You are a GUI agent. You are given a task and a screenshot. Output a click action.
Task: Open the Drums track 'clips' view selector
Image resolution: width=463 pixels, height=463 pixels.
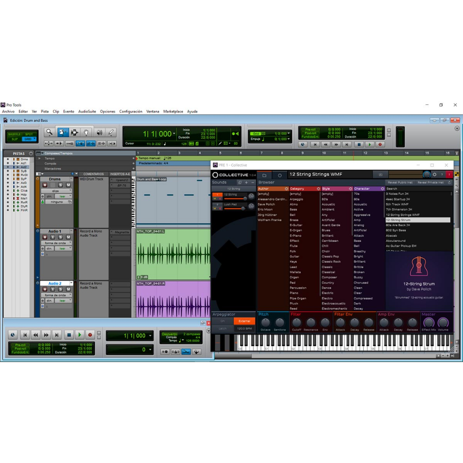57,191
